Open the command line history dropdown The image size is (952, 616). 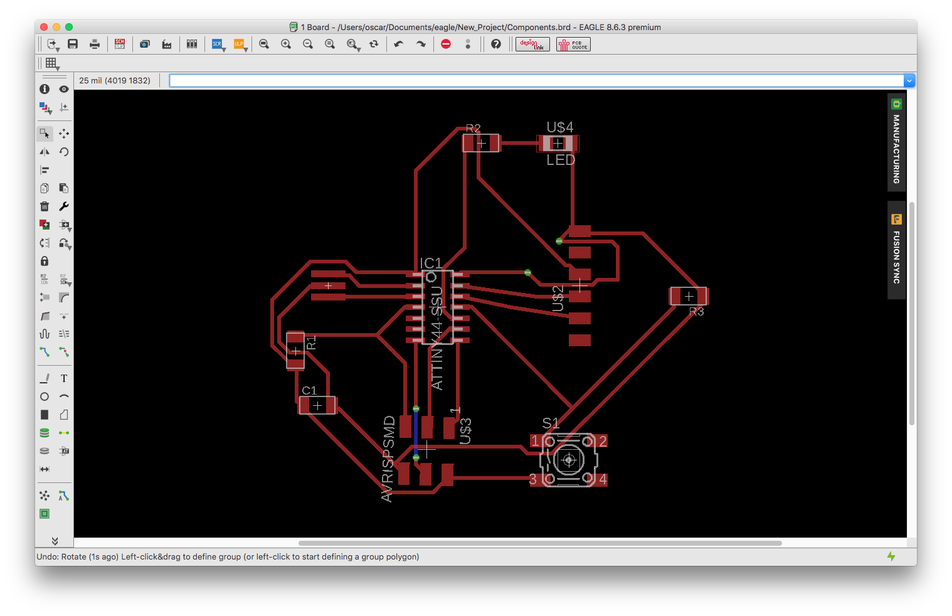909,81
